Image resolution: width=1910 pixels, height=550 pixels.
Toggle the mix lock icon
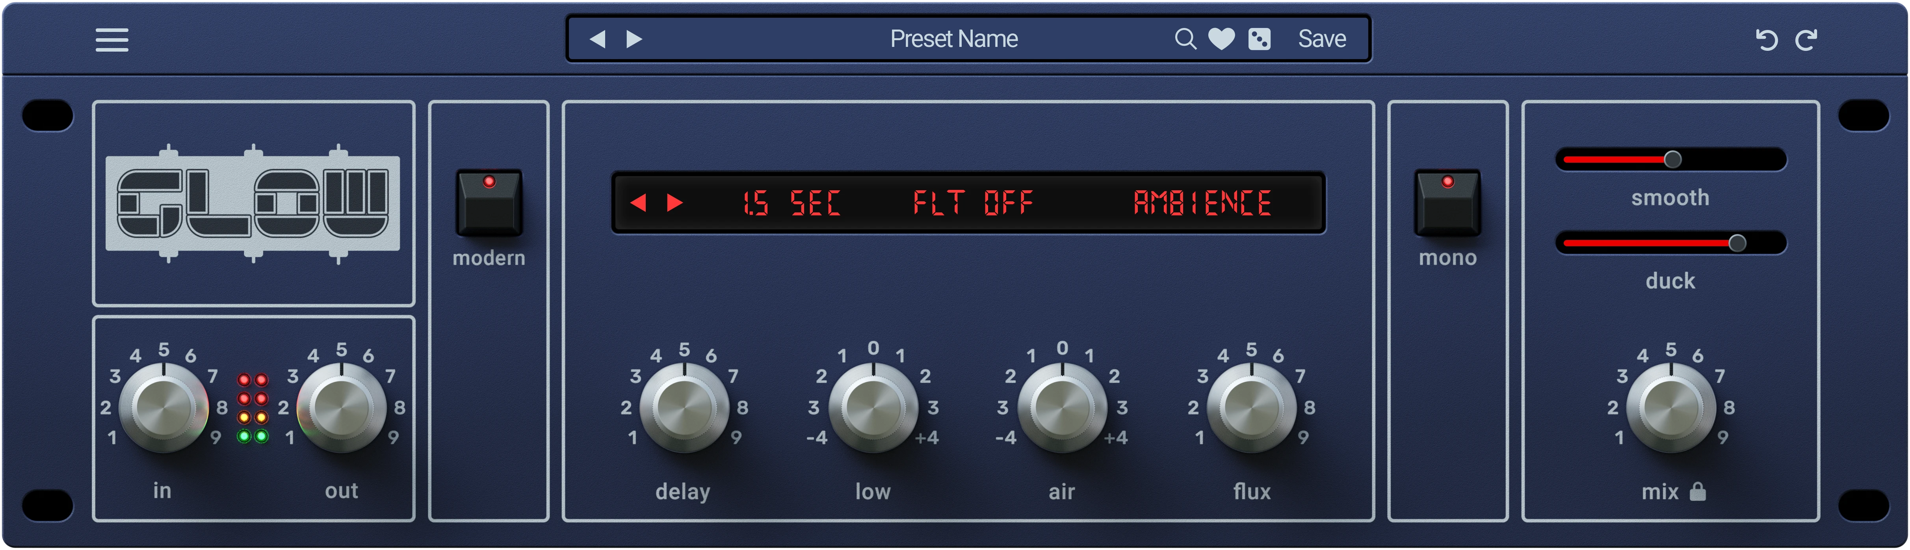[1697, 491]
